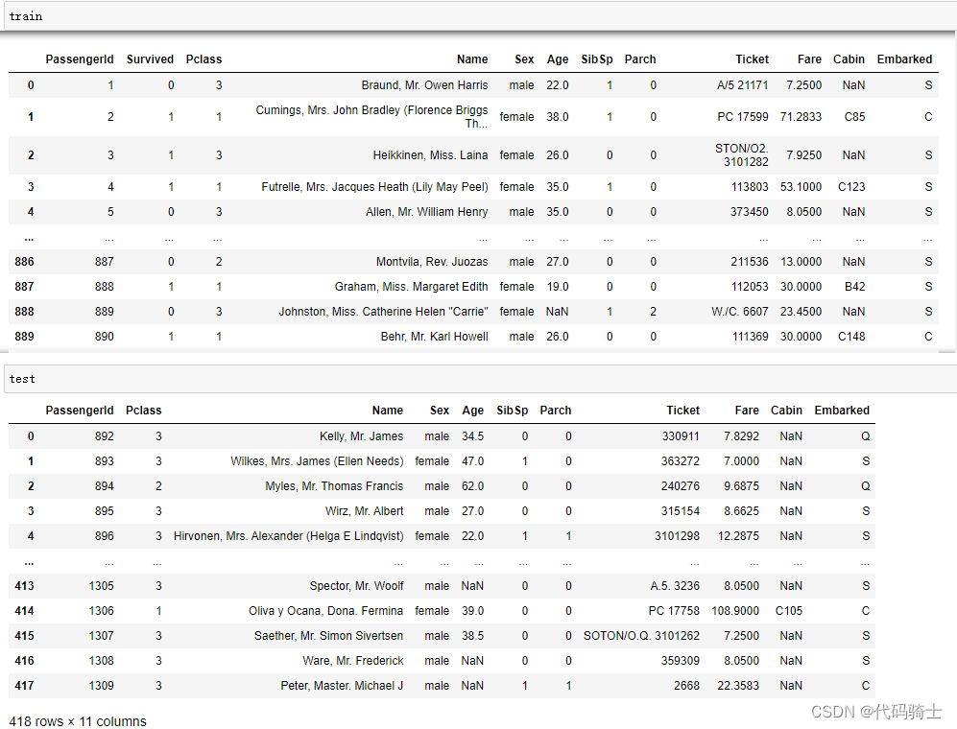Select 'Saether, Mr. Simon Sivertsen' cell
The width and height of the screenshot is (957, 729).
(x=328, y=636)
